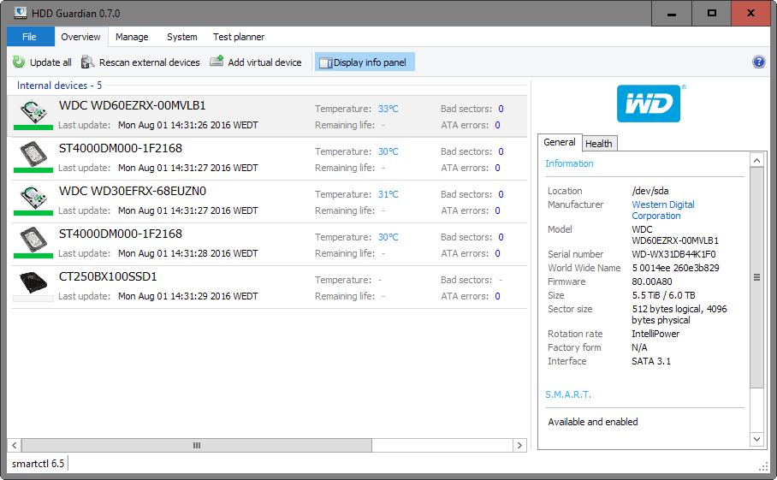Click the green health bar under WD30EFRX drive
This screenshot has width=777, height=480.
(x=33, y=213)
